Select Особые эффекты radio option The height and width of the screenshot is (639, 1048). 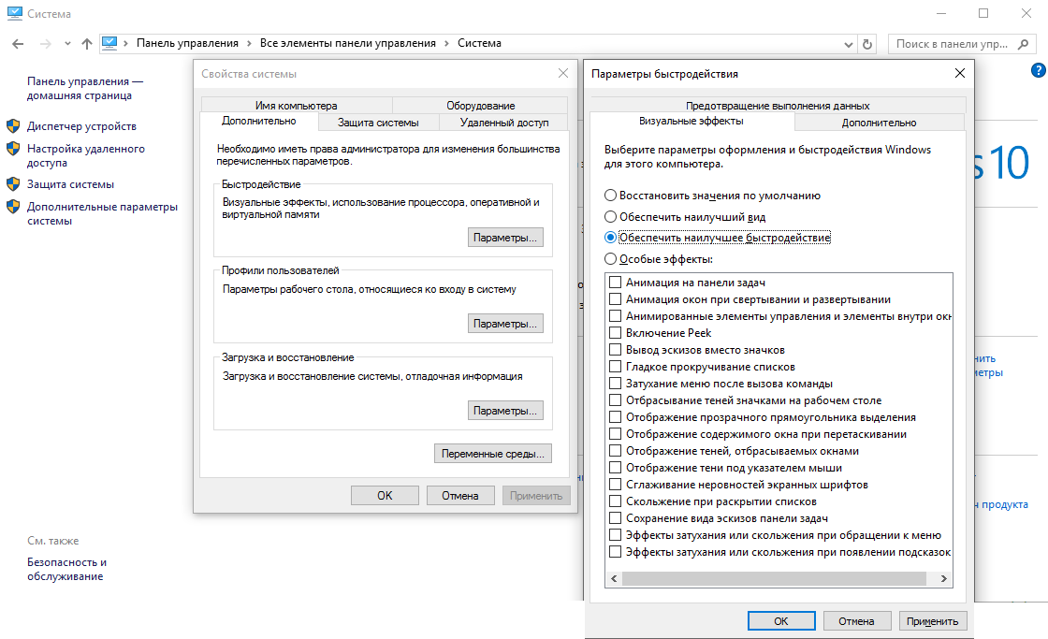click(x=610, y=258)
